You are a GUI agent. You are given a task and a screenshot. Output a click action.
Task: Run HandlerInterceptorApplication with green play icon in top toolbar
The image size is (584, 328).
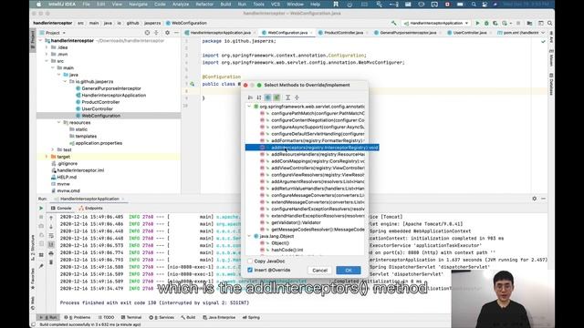point(477,23)
